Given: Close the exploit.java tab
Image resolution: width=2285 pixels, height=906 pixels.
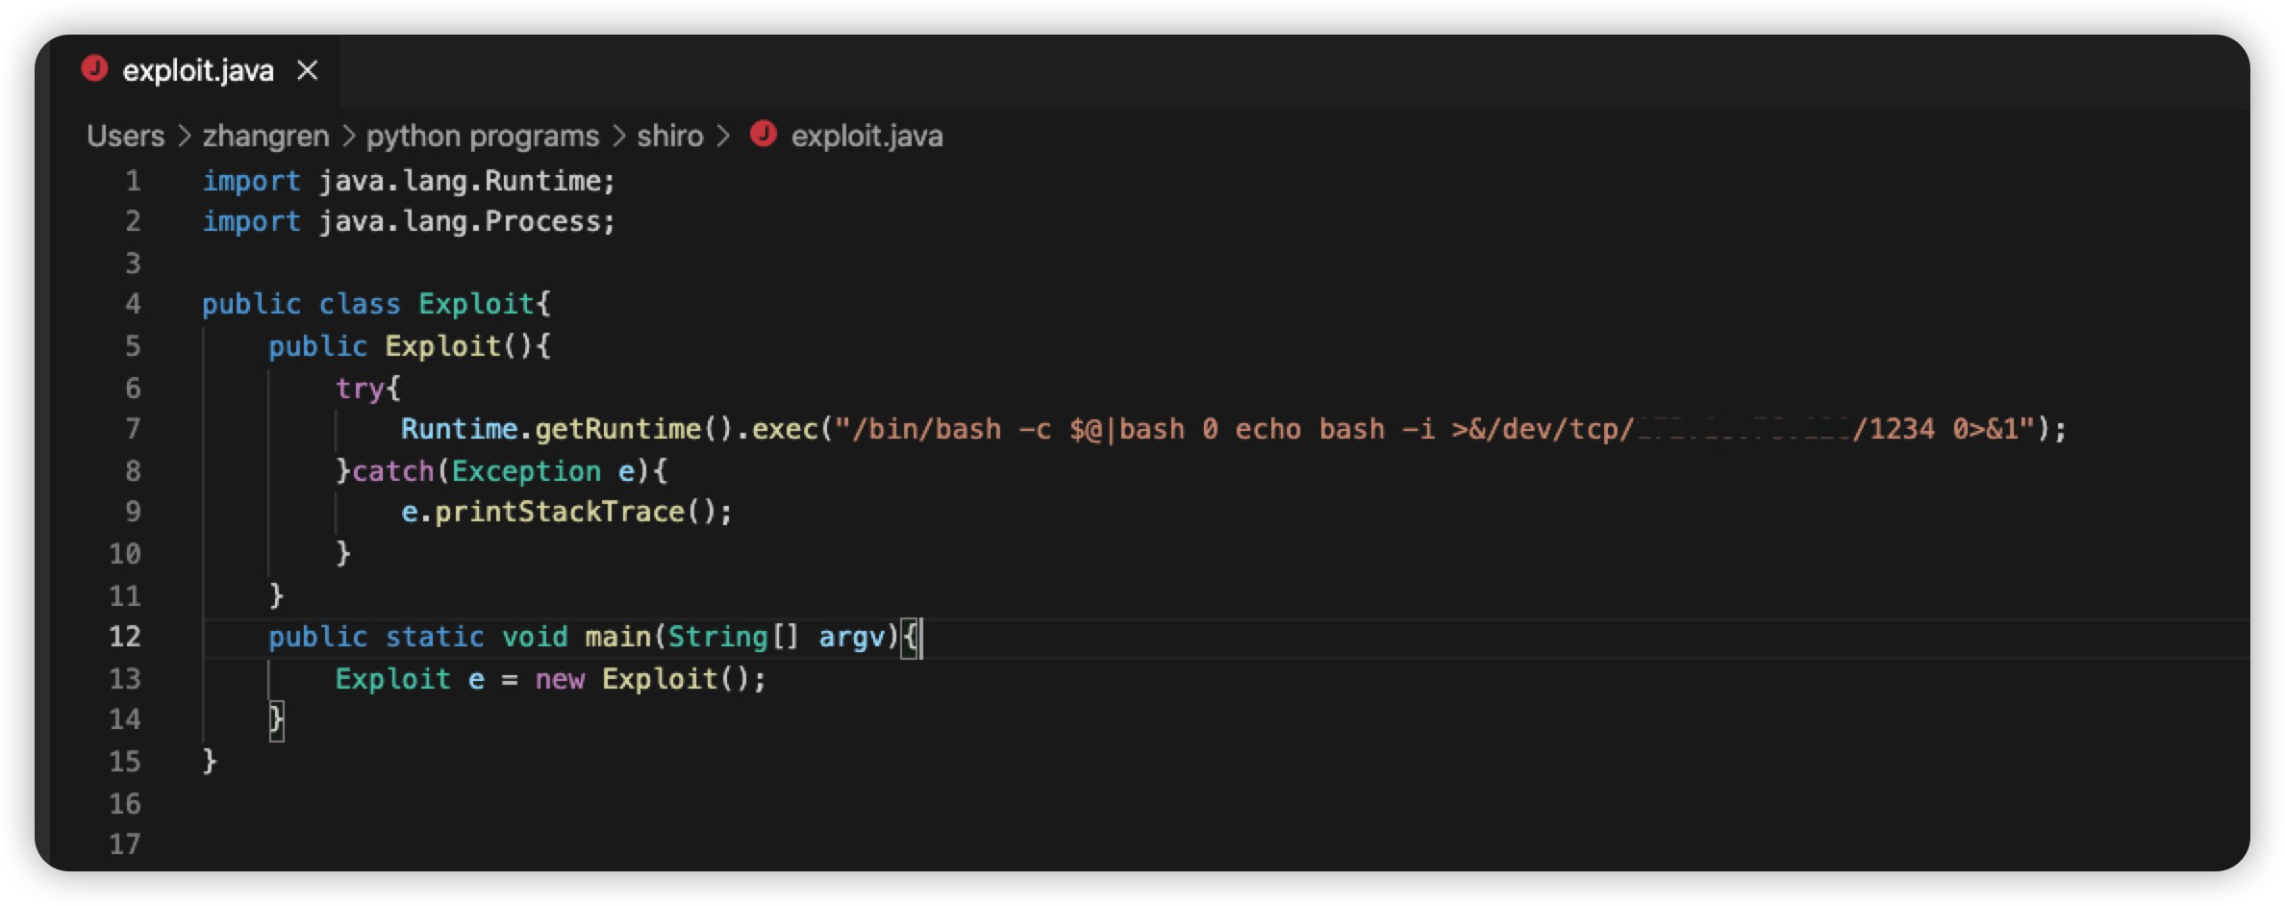Looking at the screenshot, I should click(308, 70).
